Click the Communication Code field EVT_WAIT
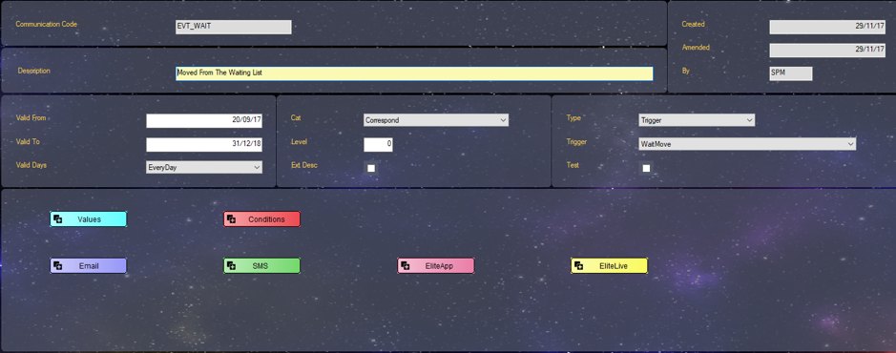Image resolution: width=896 pixels, height=353 pixels. (234, 27)
